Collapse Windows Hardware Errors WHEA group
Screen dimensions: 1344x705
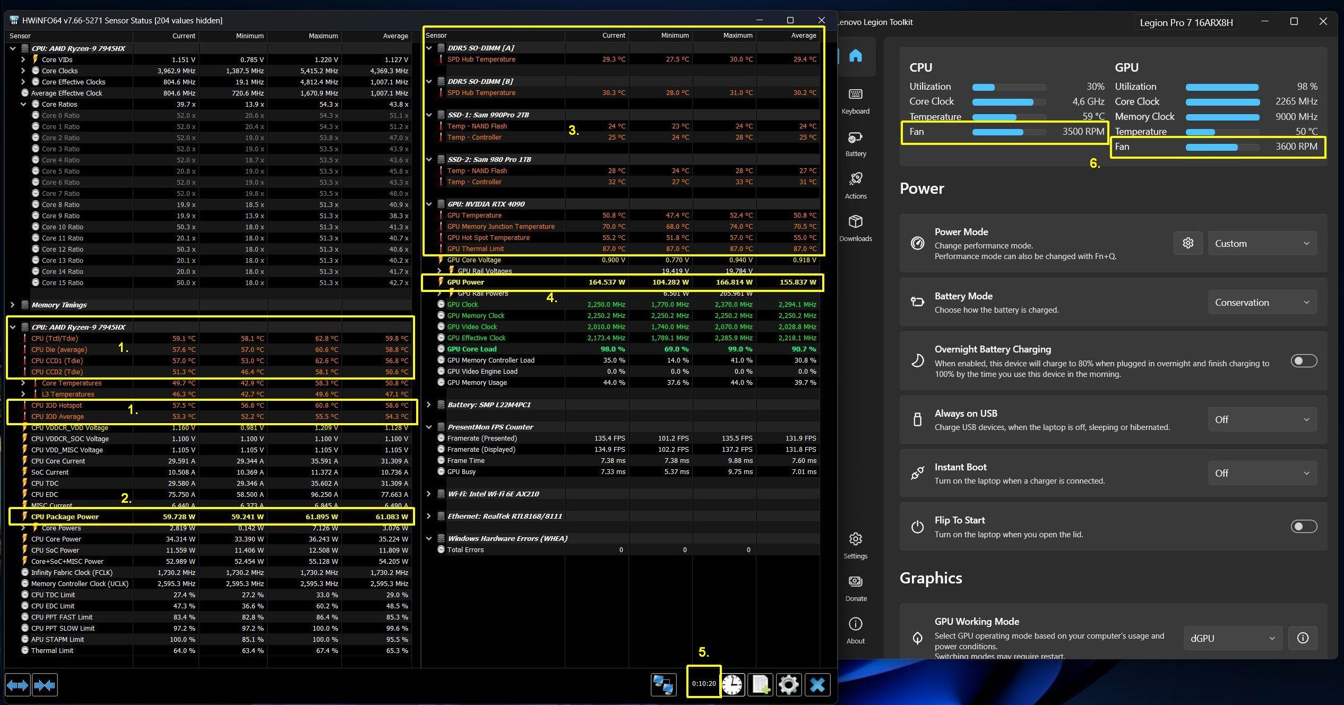(429, 538)
